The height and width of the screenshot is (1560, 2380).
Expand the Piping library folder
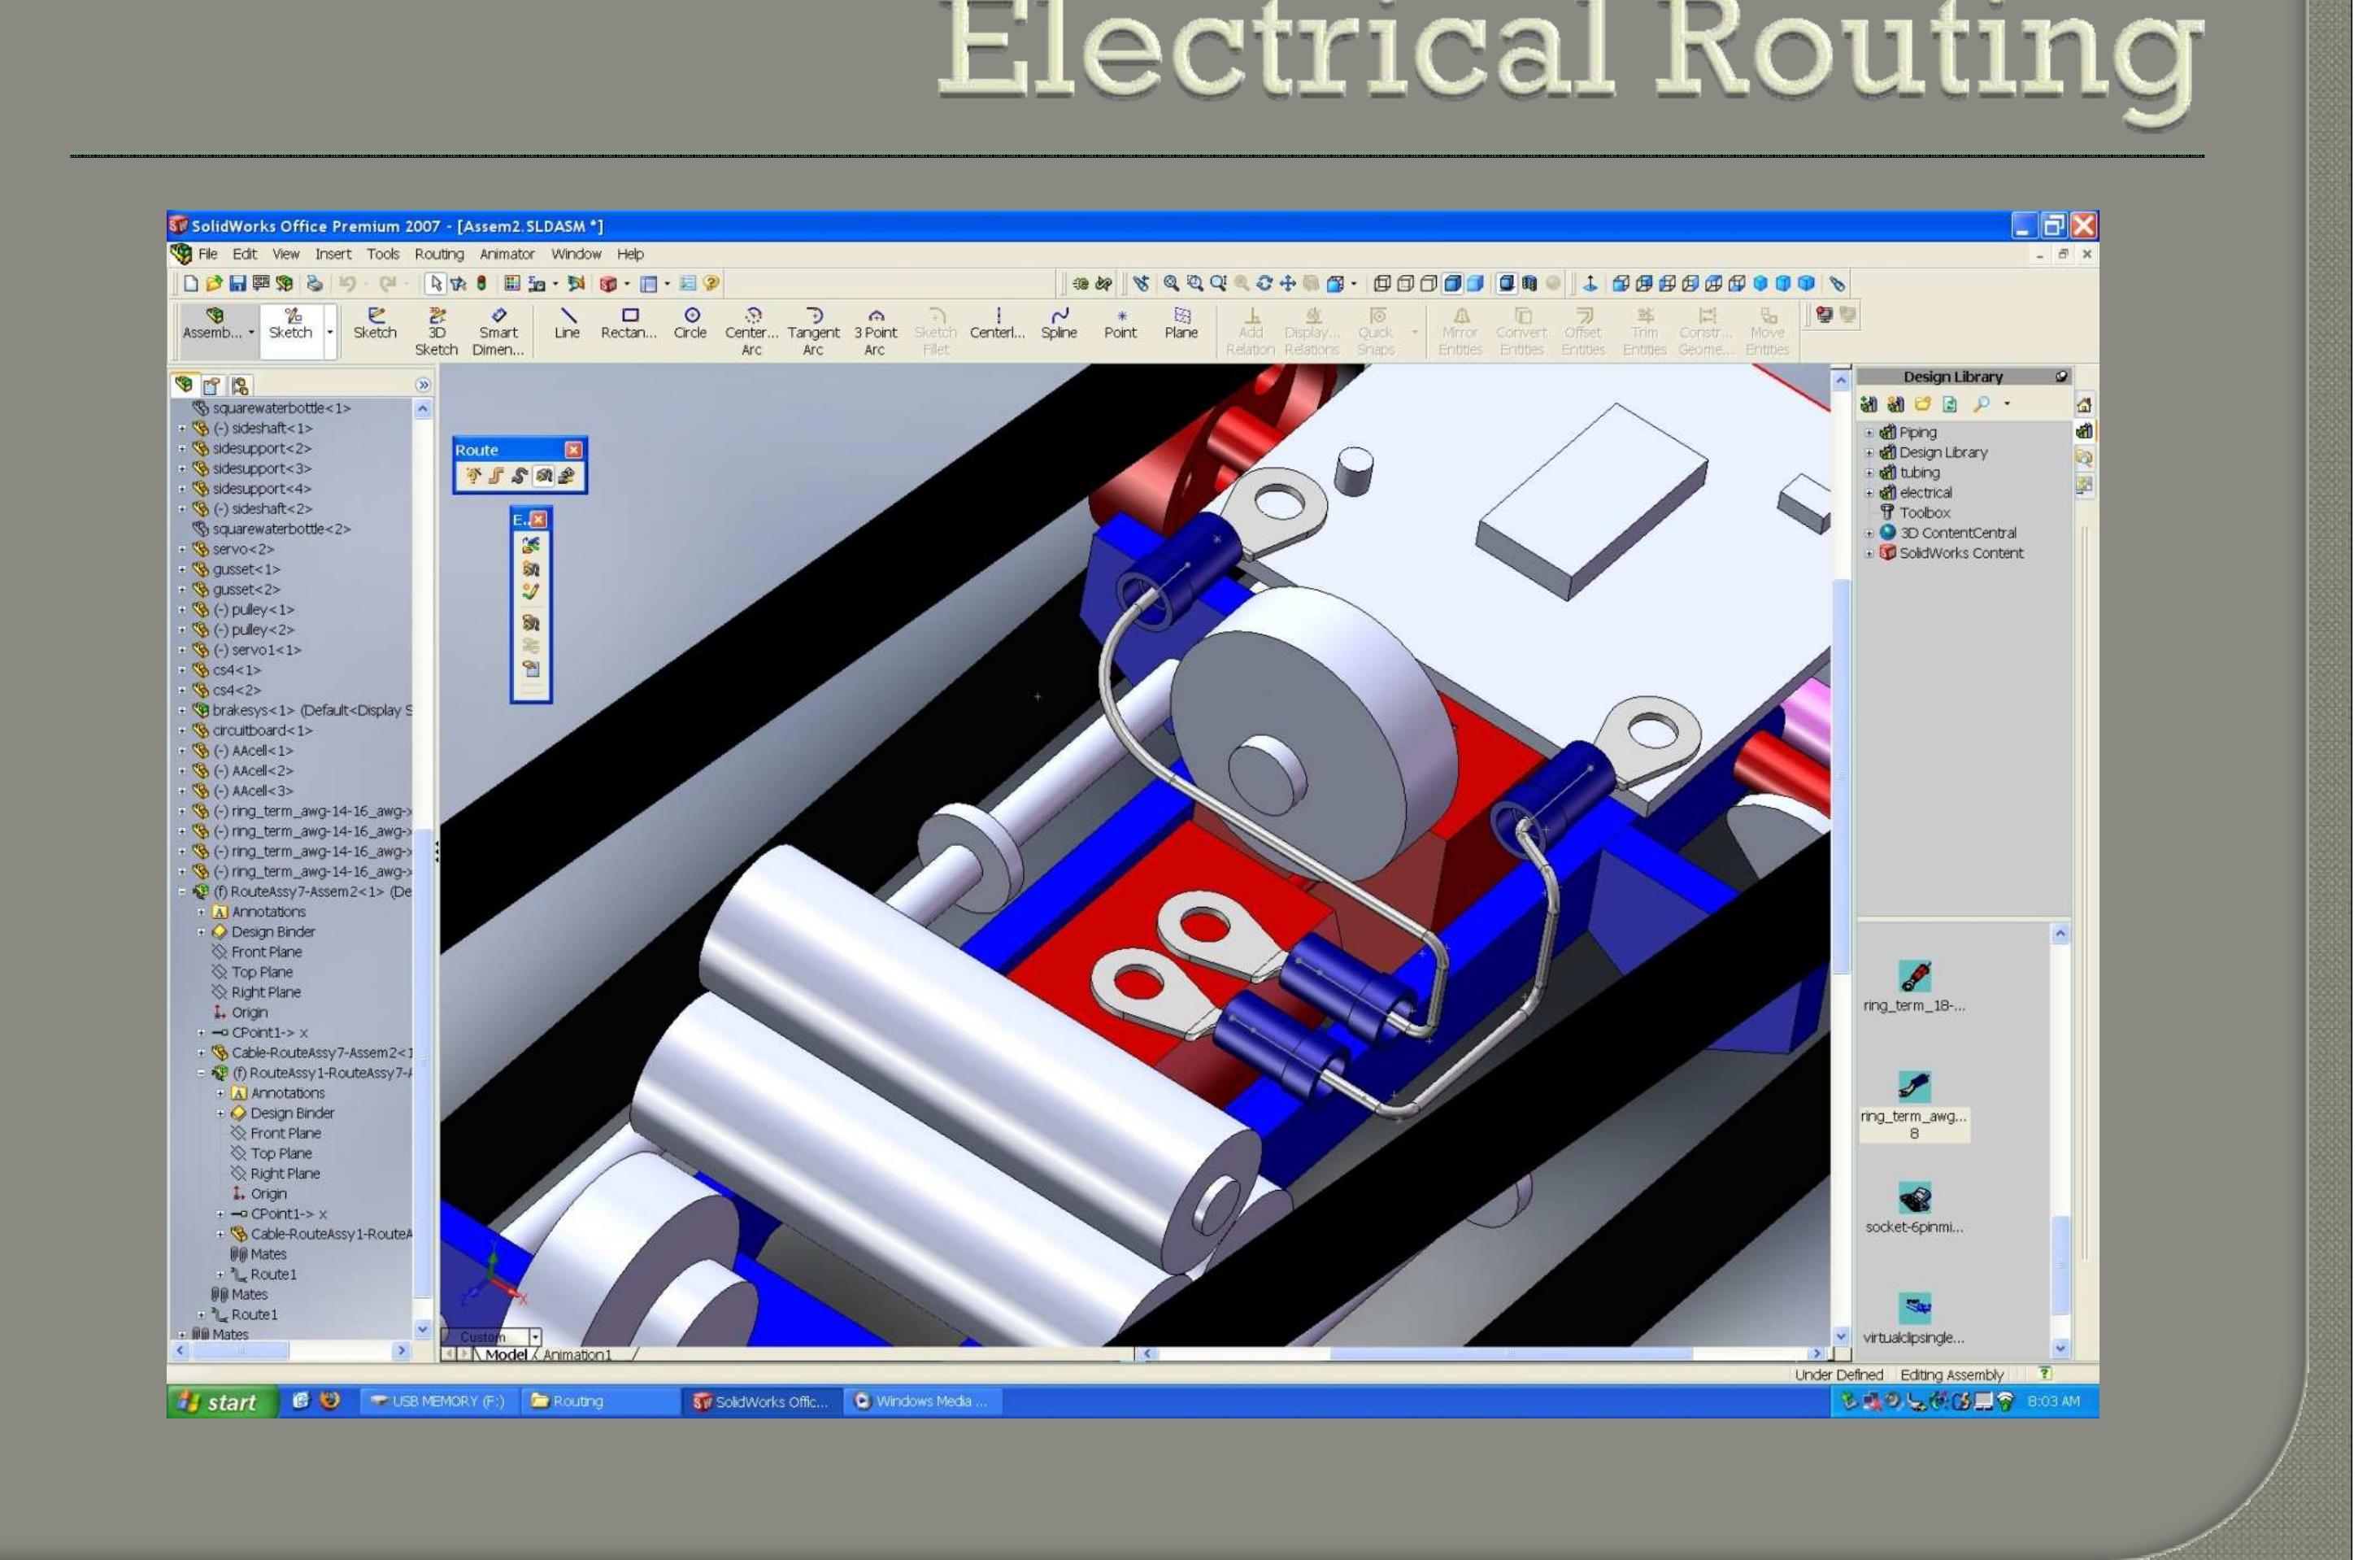[1869, 433]
